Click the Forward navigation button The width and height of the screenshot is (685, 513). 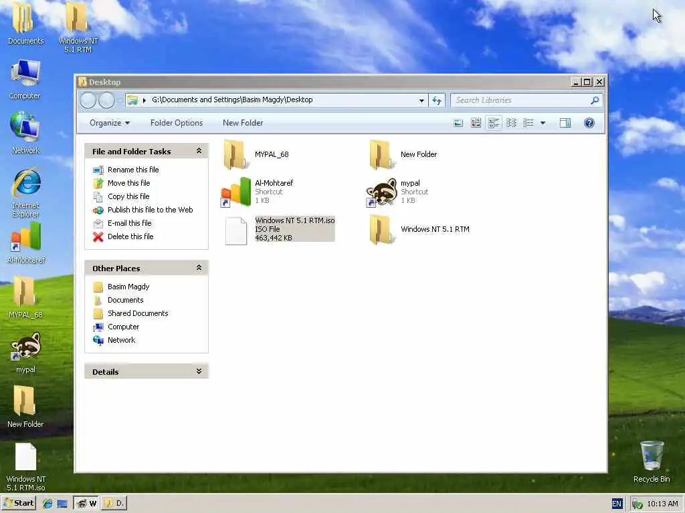106,100
